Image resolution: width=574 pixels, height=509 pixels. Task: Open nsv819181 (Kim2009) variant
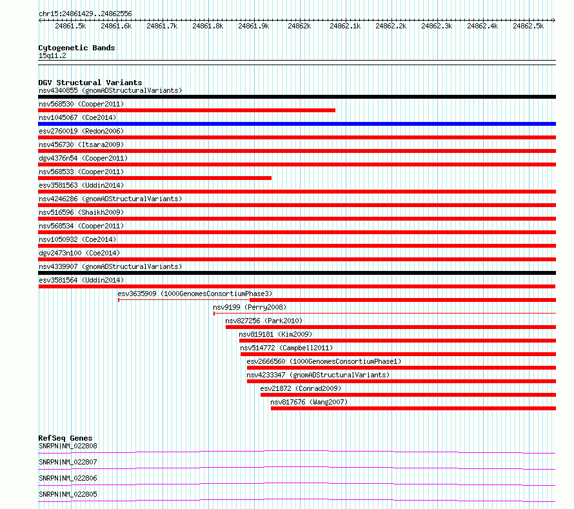pos(275,334)
